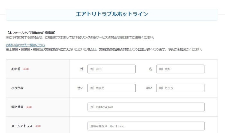Click the 名 (given name) input field
Viewport: 225px width, 133px height.
[x=180, y=69]
